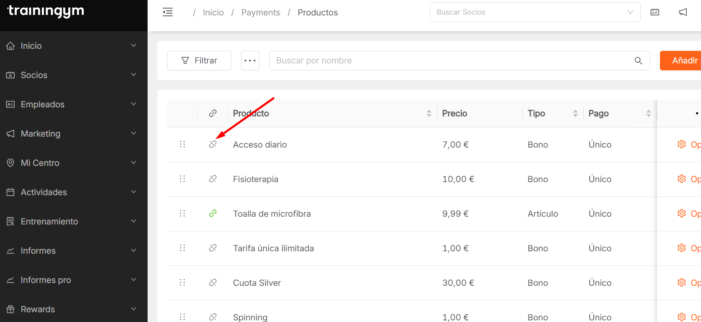Toggle the green link icon for Toalla de microfibra
701x322 pixels.
click(213, 213)
